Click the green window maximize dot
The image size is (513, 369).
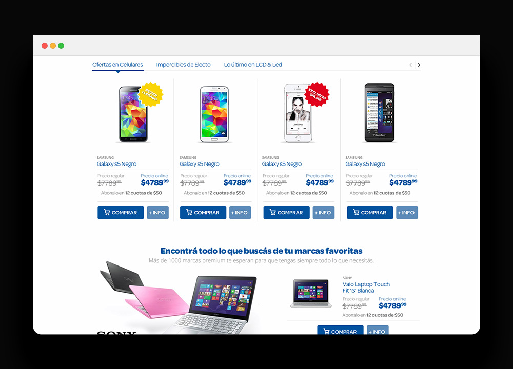pos(61,46)
